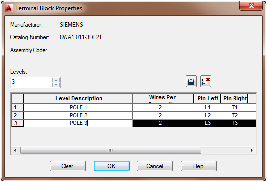Click the scrollbar right arrow

(x=252, y=150)
